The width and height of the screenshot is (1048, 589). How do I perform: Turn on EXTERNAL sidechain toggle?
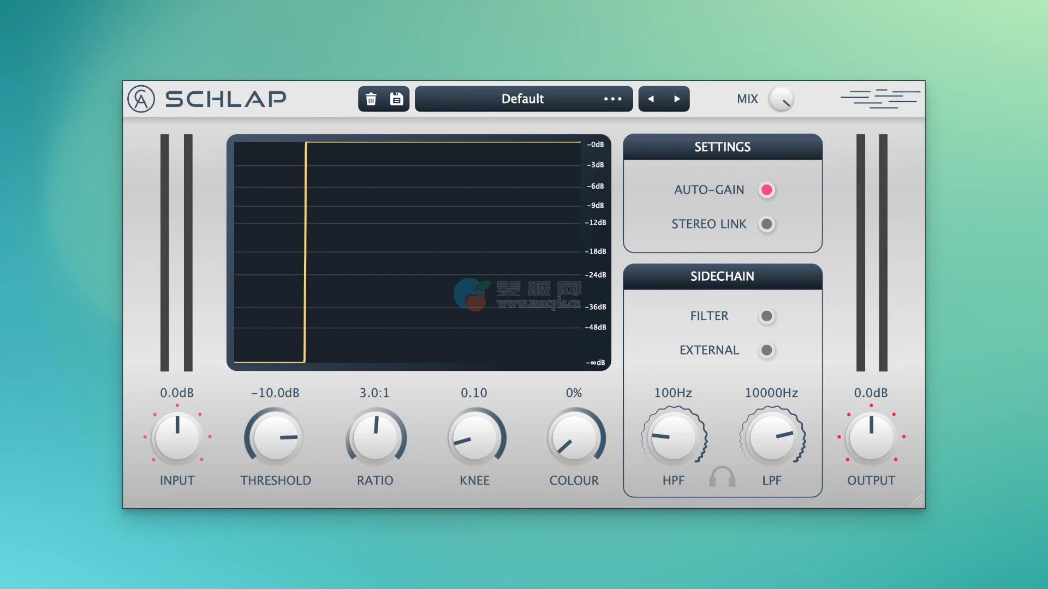click(766, 350)
